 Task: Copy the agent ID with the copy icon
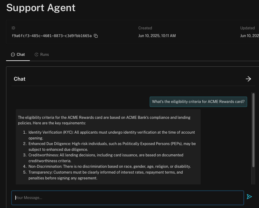[96, 36]
